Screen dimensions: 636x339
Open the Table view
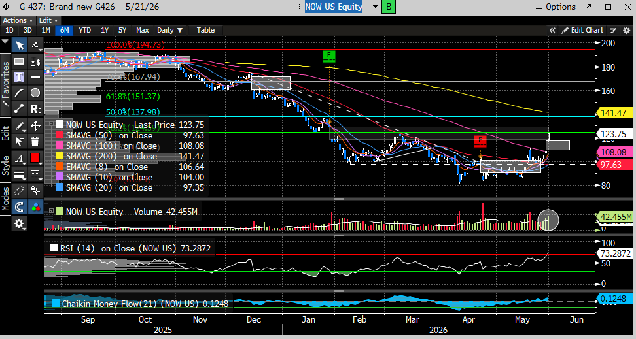tap(205, 31)
